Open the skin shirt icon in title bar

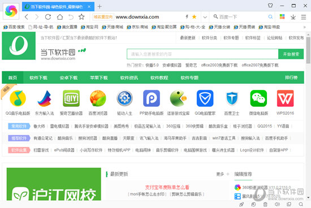tap(270, 6)
